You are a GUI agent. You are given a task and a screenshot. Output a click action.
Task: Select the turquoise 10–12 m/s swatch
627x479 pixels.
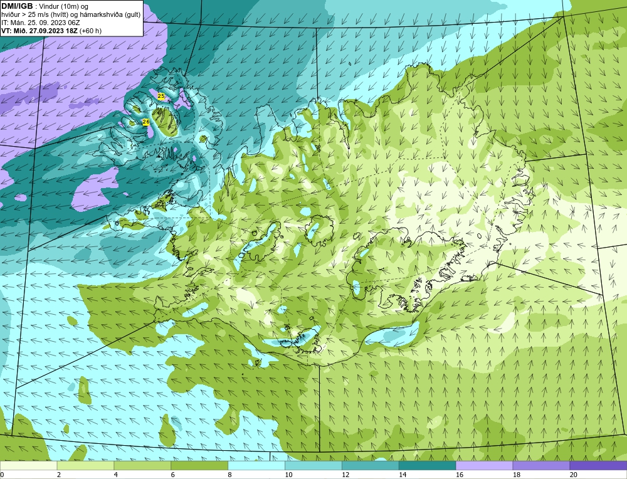click(313, 465)
